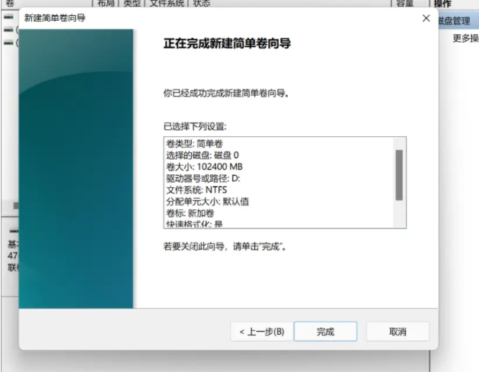479x372 pixels.
Task: Click the 状态 column header
Action: tap(202, 4)
